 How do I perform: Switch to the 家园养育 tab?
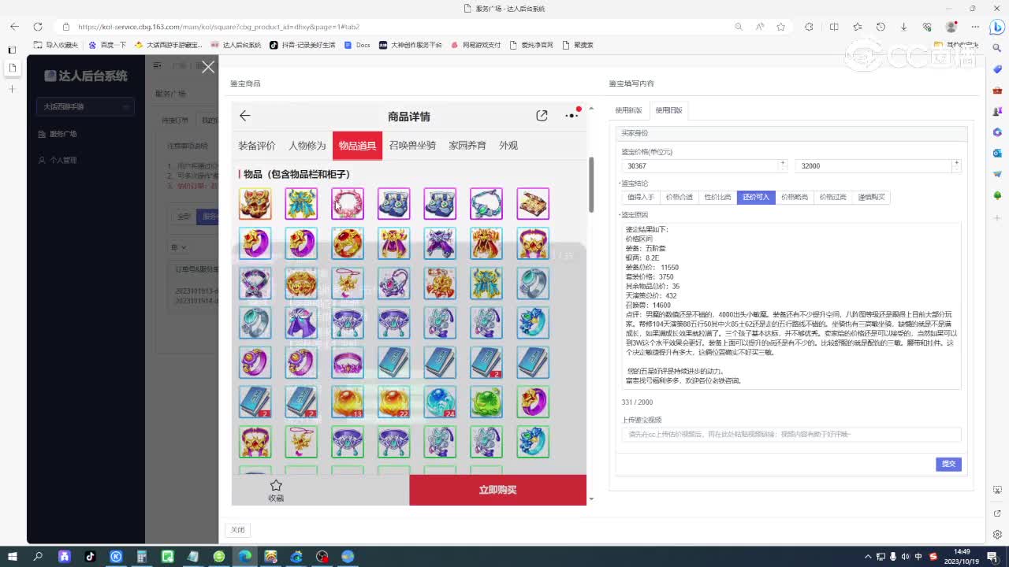pyautogui.click(x=467, y=146)
